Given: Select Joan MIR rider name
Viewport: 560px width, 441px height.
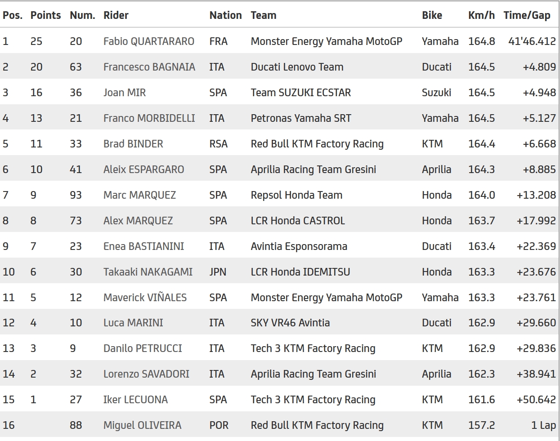Looking at the screenshot, I should click(124, 93).
